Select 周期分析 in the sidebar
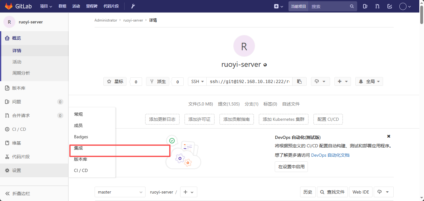The image size is (424, 201). (x=34, y=73)
